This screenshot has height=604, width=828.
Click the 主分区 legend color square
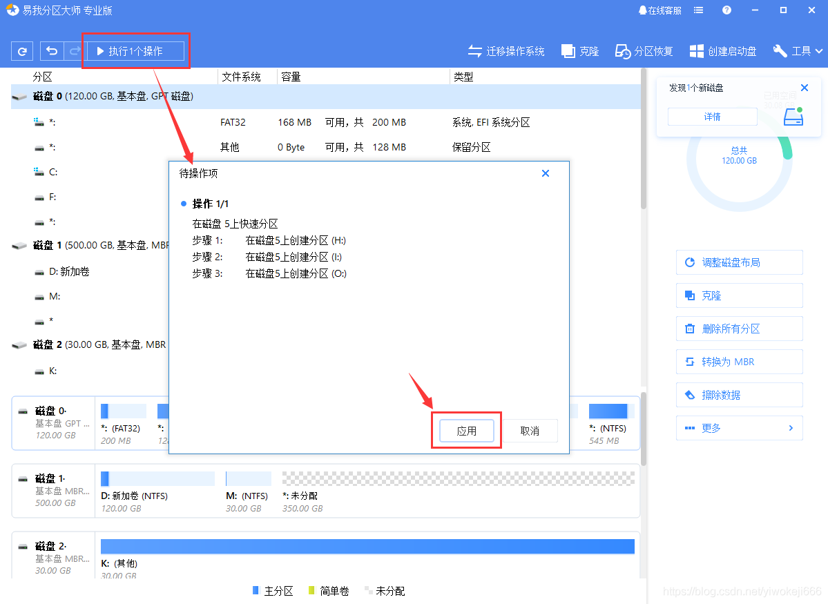point(254,591)
